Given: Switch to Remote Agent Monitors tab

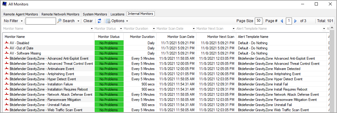Looking at the screenshot, I should coord(21,14).
